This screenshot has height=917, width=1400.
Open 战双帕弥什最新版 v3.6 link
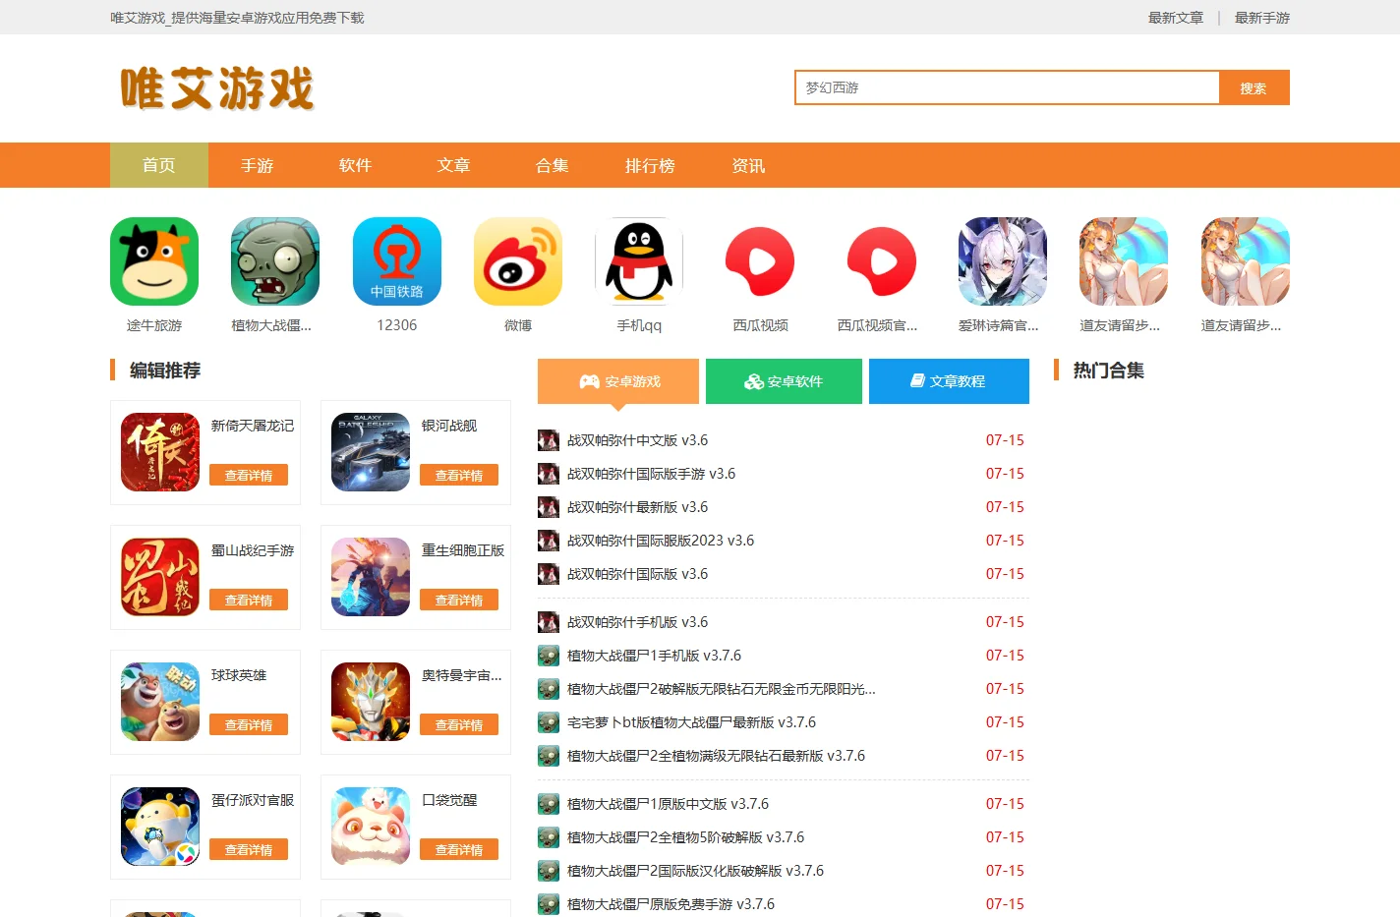tap(637, 507)
